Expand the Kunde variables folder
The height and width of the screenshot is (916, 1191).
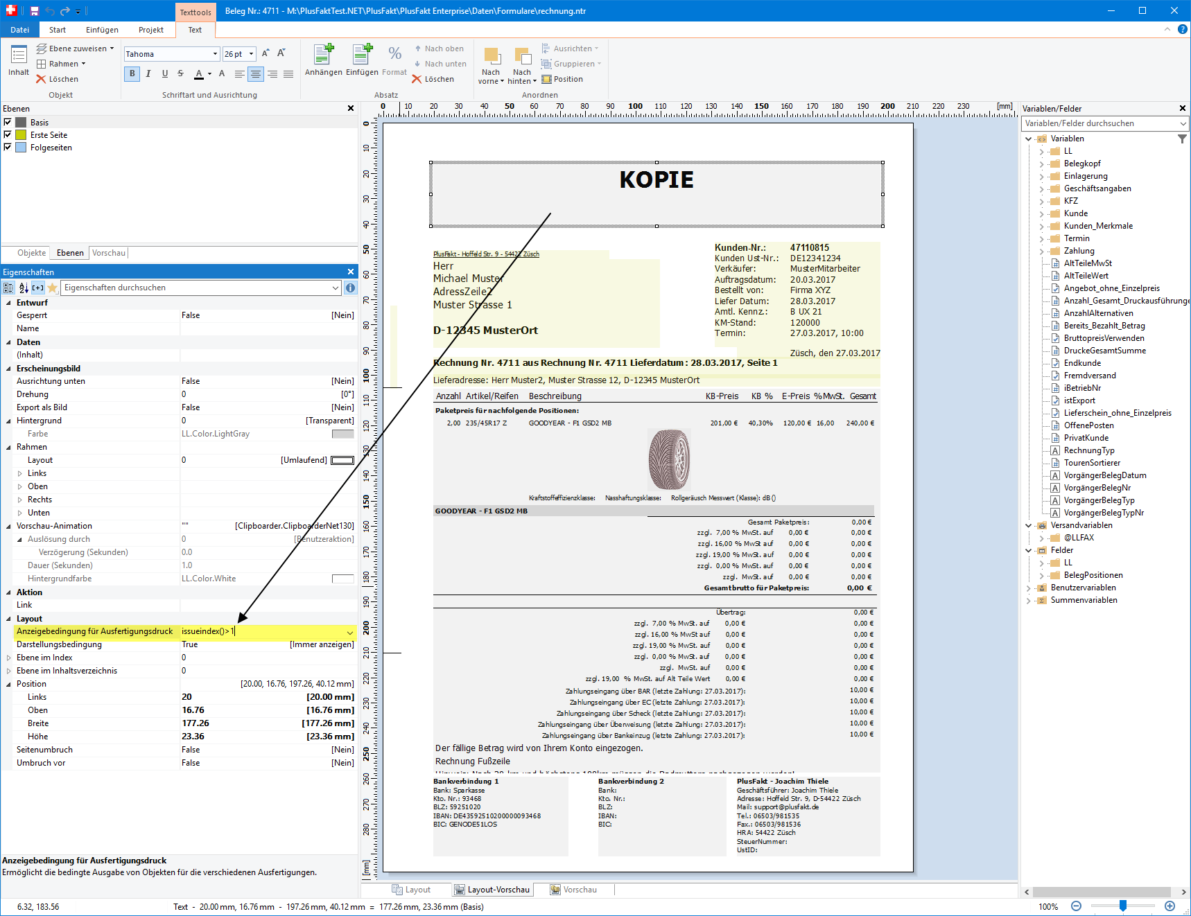pyautogui.click(x=1041, y=213)
